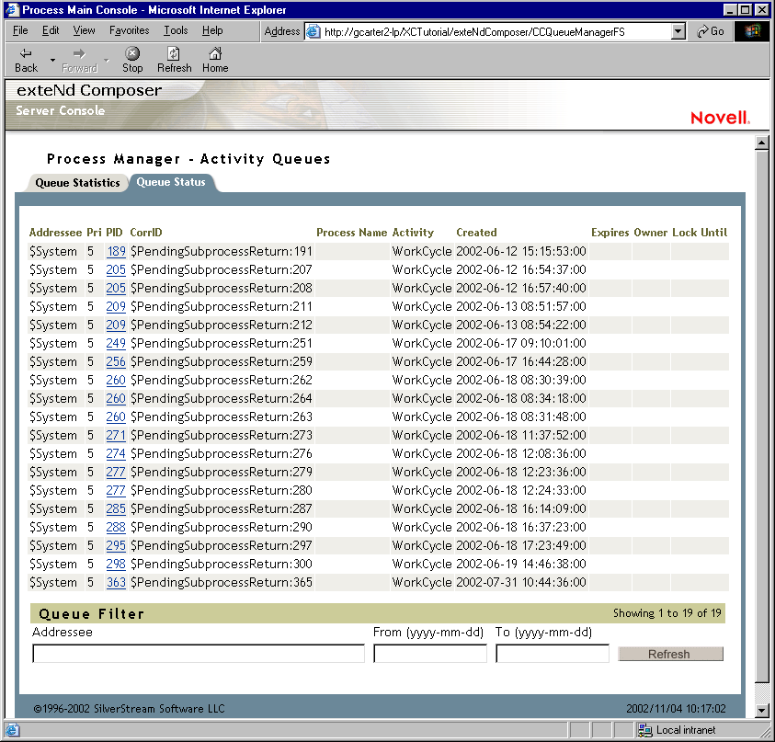
Task: Click the IE icon in title bar
Action: click(12, 9)
